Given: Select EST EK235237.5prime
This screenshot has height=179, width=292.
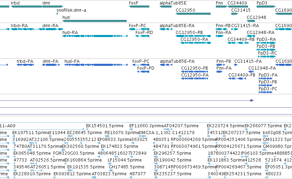Looking at the screenshot, I should [173, 174].
